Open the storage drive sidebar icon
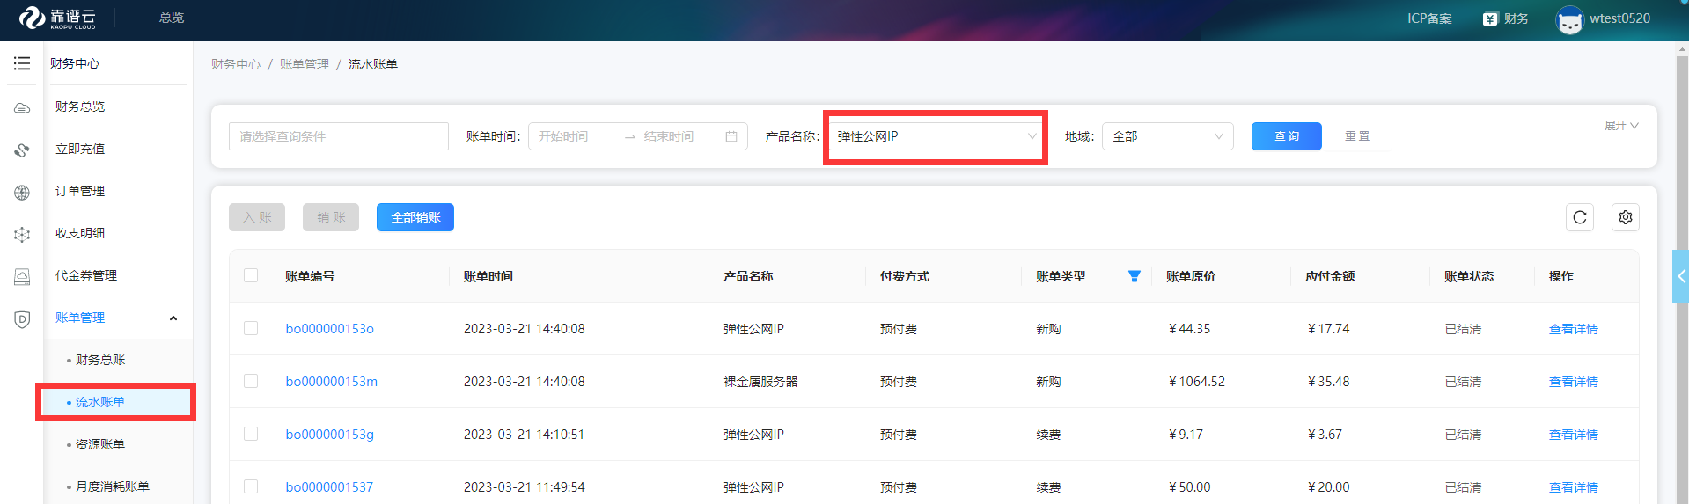1689x504 pixels. pos(22,277)
